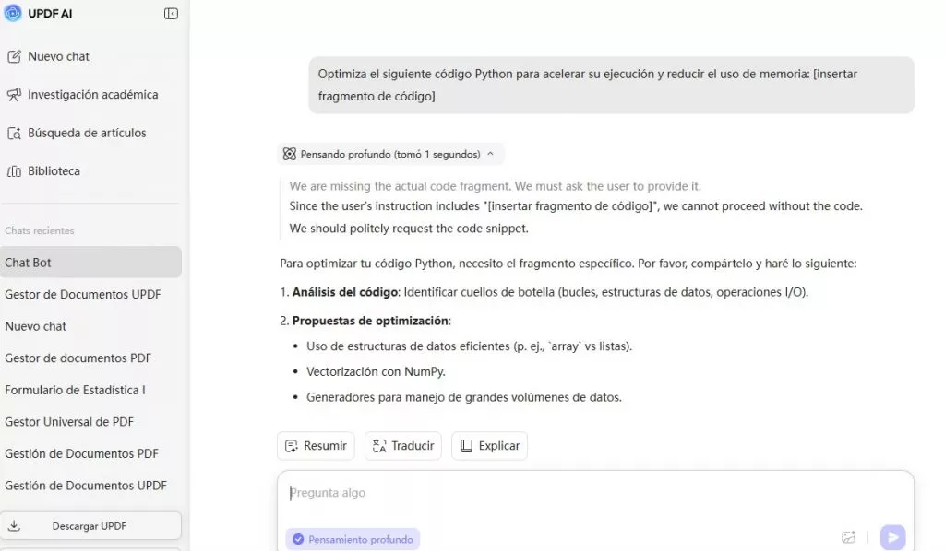Open the Biblioteca library
The width and height of the screenshot is (945, 551).
(54, 171)
